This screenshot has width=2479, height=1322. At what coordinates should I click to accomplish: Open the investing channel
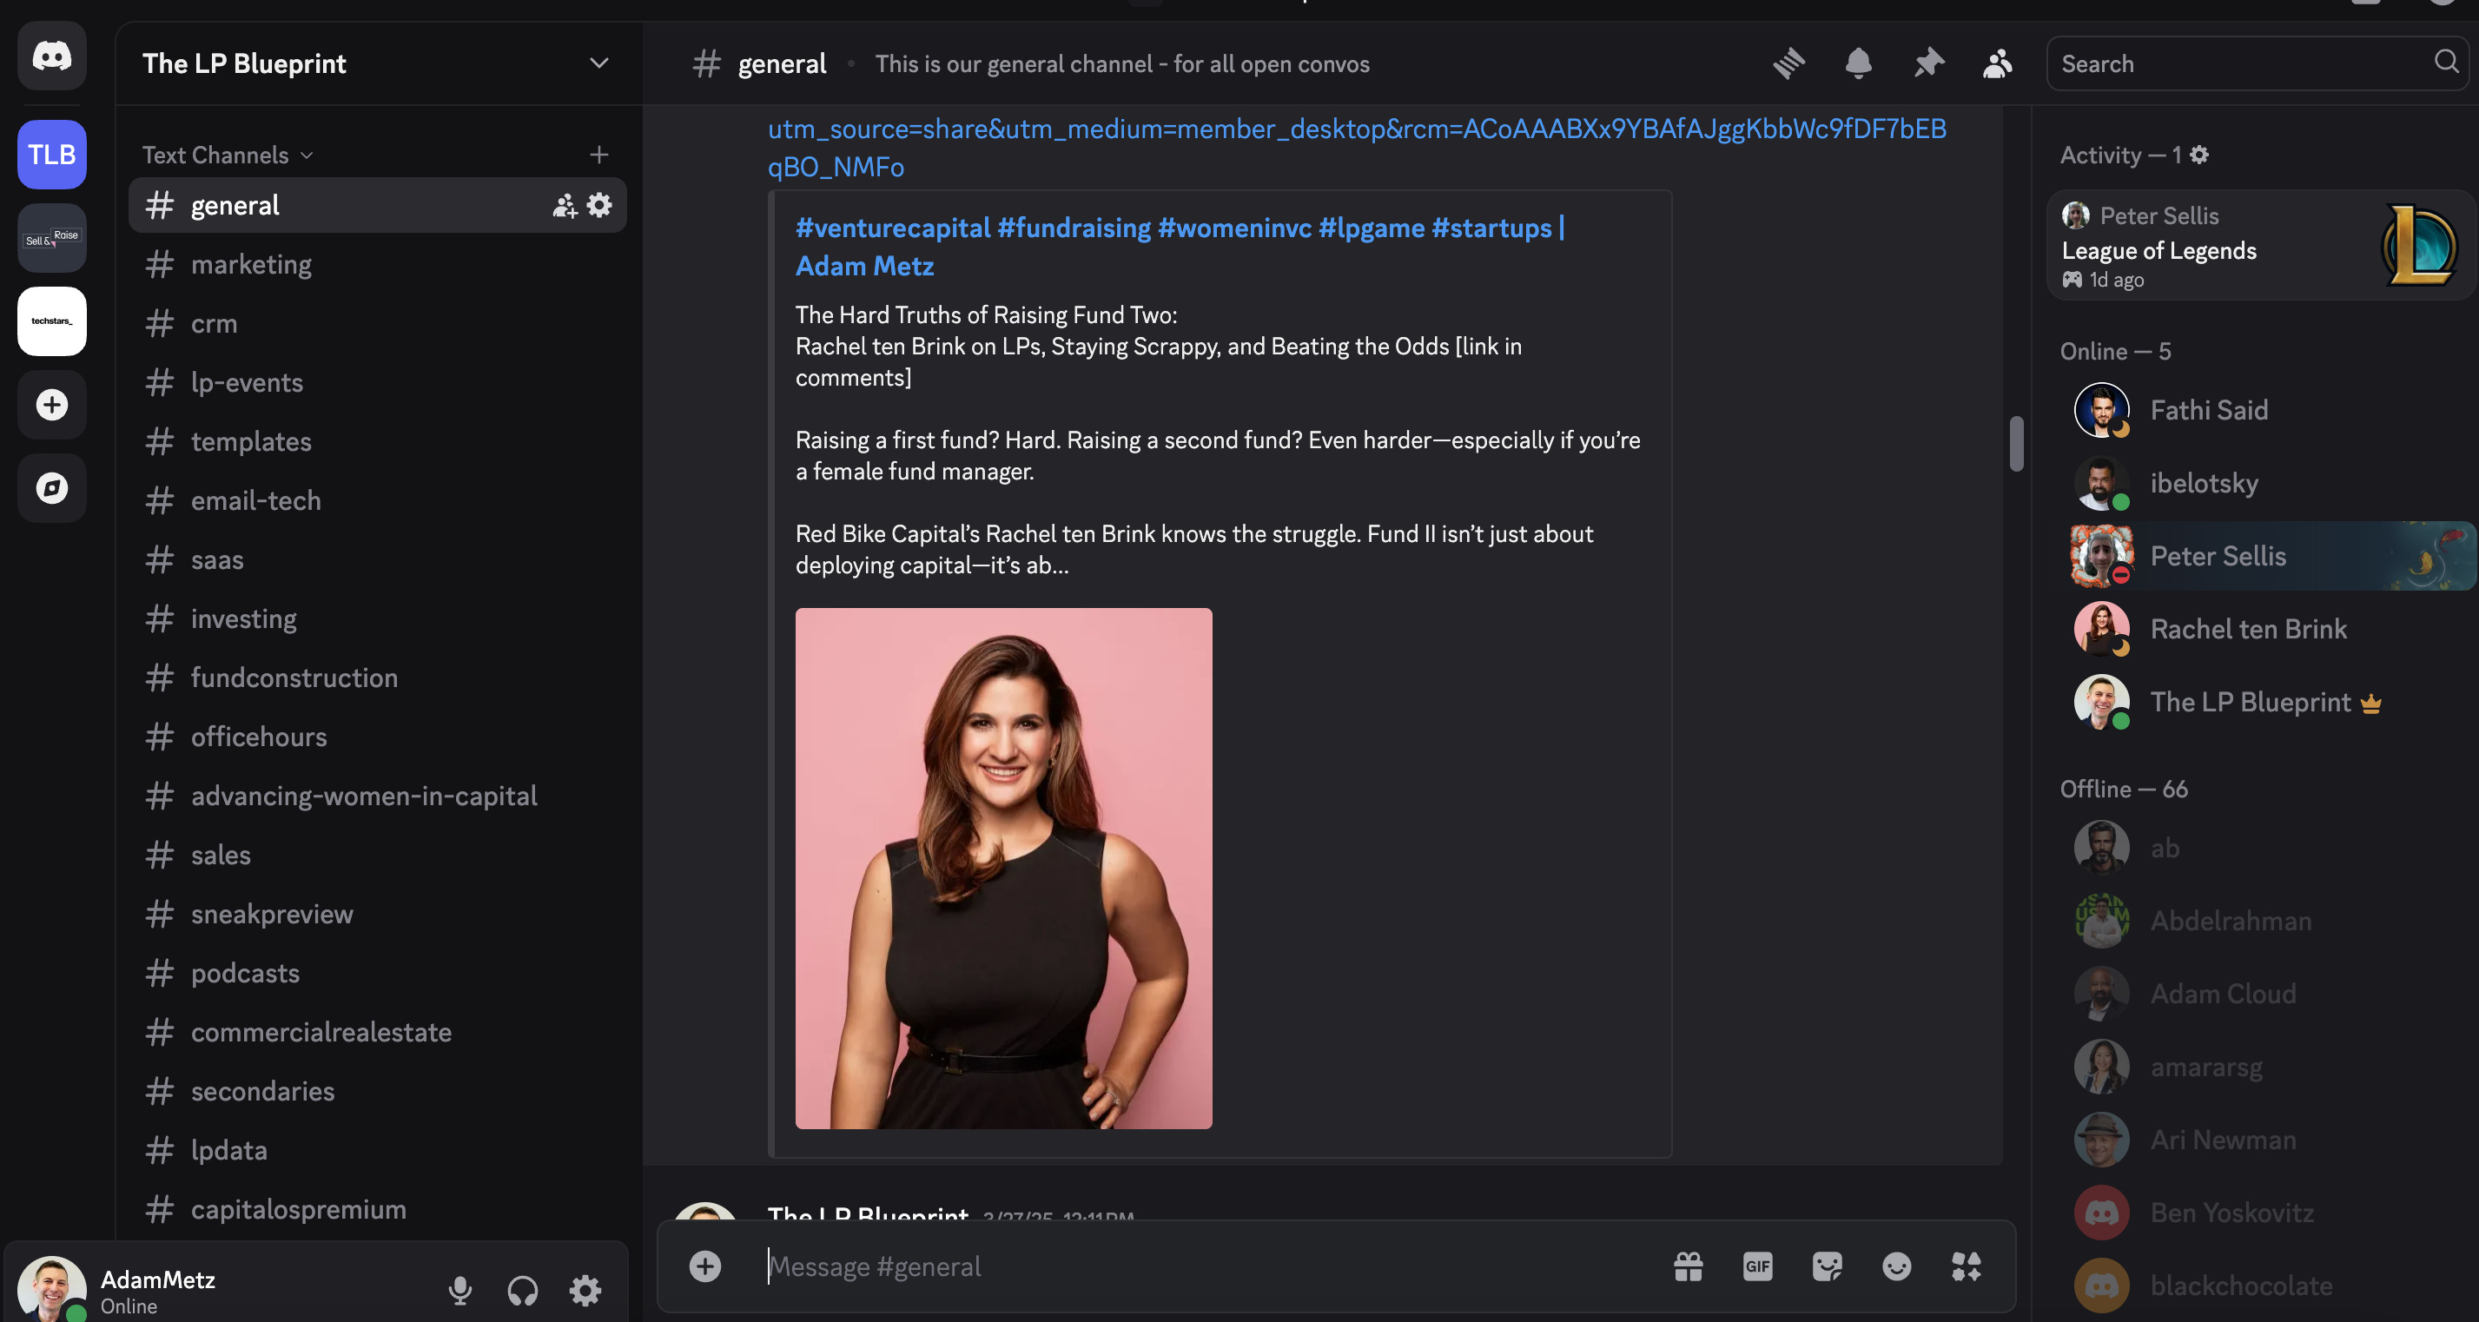pos(377,618)
